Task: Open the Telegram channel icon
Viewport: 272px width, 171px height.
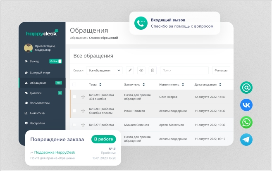Action: [x=246, y=140]
